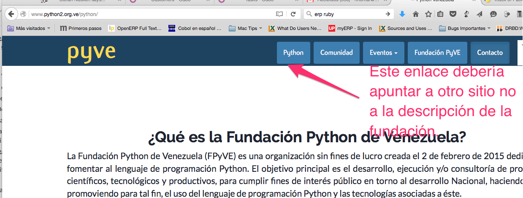Submit search with the arrow icon

coord(388,14)
